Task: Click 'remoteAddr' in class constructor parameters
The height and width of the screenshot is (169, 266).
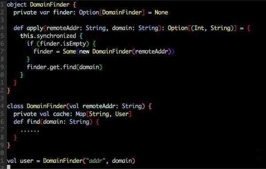Action: pyautogui.click(x=99, y=106)
